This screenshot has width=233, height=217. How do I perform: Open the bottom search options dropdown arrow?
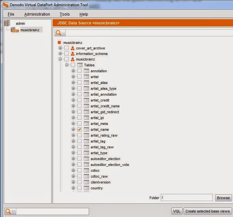[x=14, y=211]
